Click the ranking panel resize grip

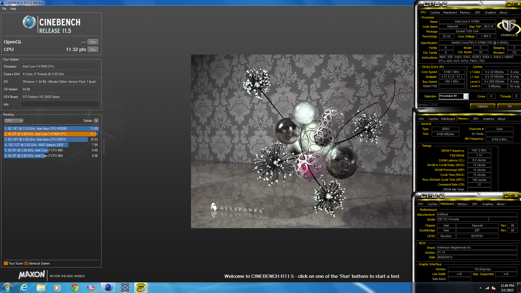tap(104, 146)
